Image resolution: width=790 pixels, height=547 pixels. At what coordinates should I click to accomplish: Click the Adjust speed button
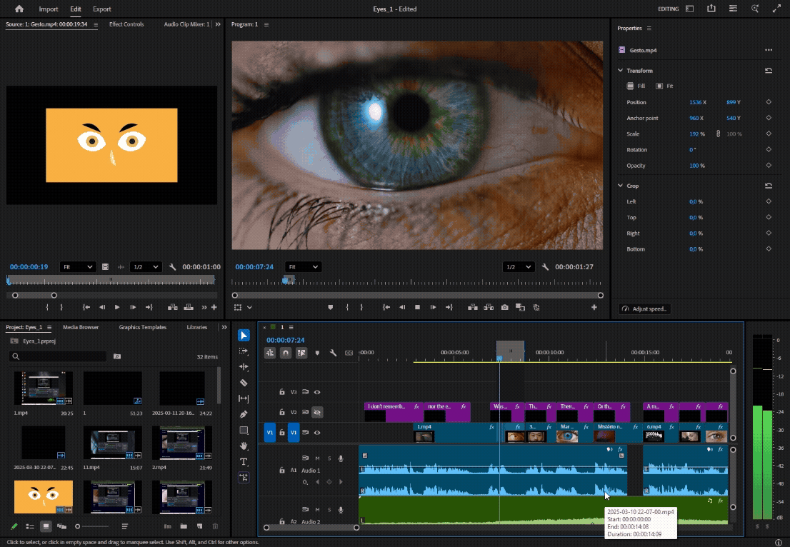point(644,309)
